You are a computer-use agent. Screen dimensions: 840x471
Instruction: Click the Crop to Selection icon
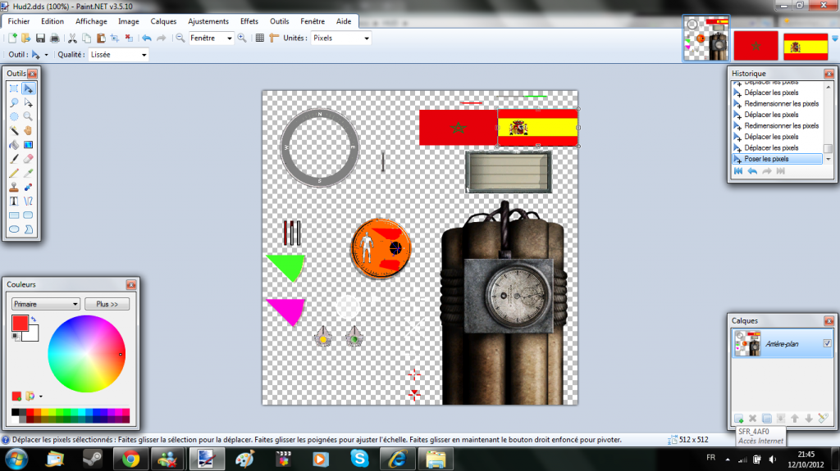(x=115, y=38)
